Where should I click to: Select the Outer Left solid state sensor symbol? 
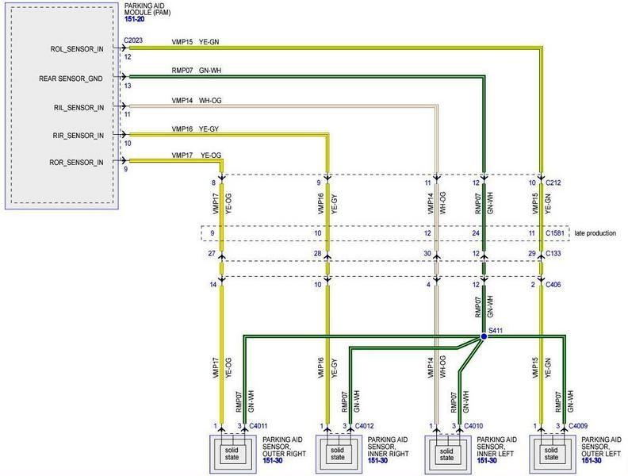point(553,454)
